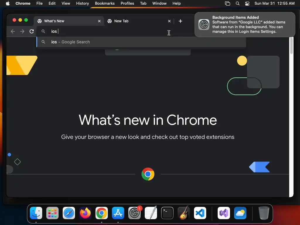The image size is (300, 225).
Task: Open Trash from the dock
Action: [x=264, y=213]
